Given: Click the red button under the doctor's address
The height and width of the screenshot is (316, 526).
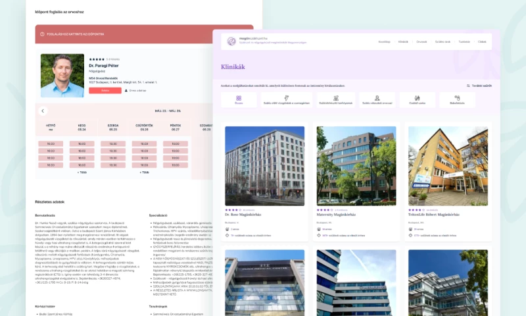Looking at the screenshot, I should pos(105,90).
